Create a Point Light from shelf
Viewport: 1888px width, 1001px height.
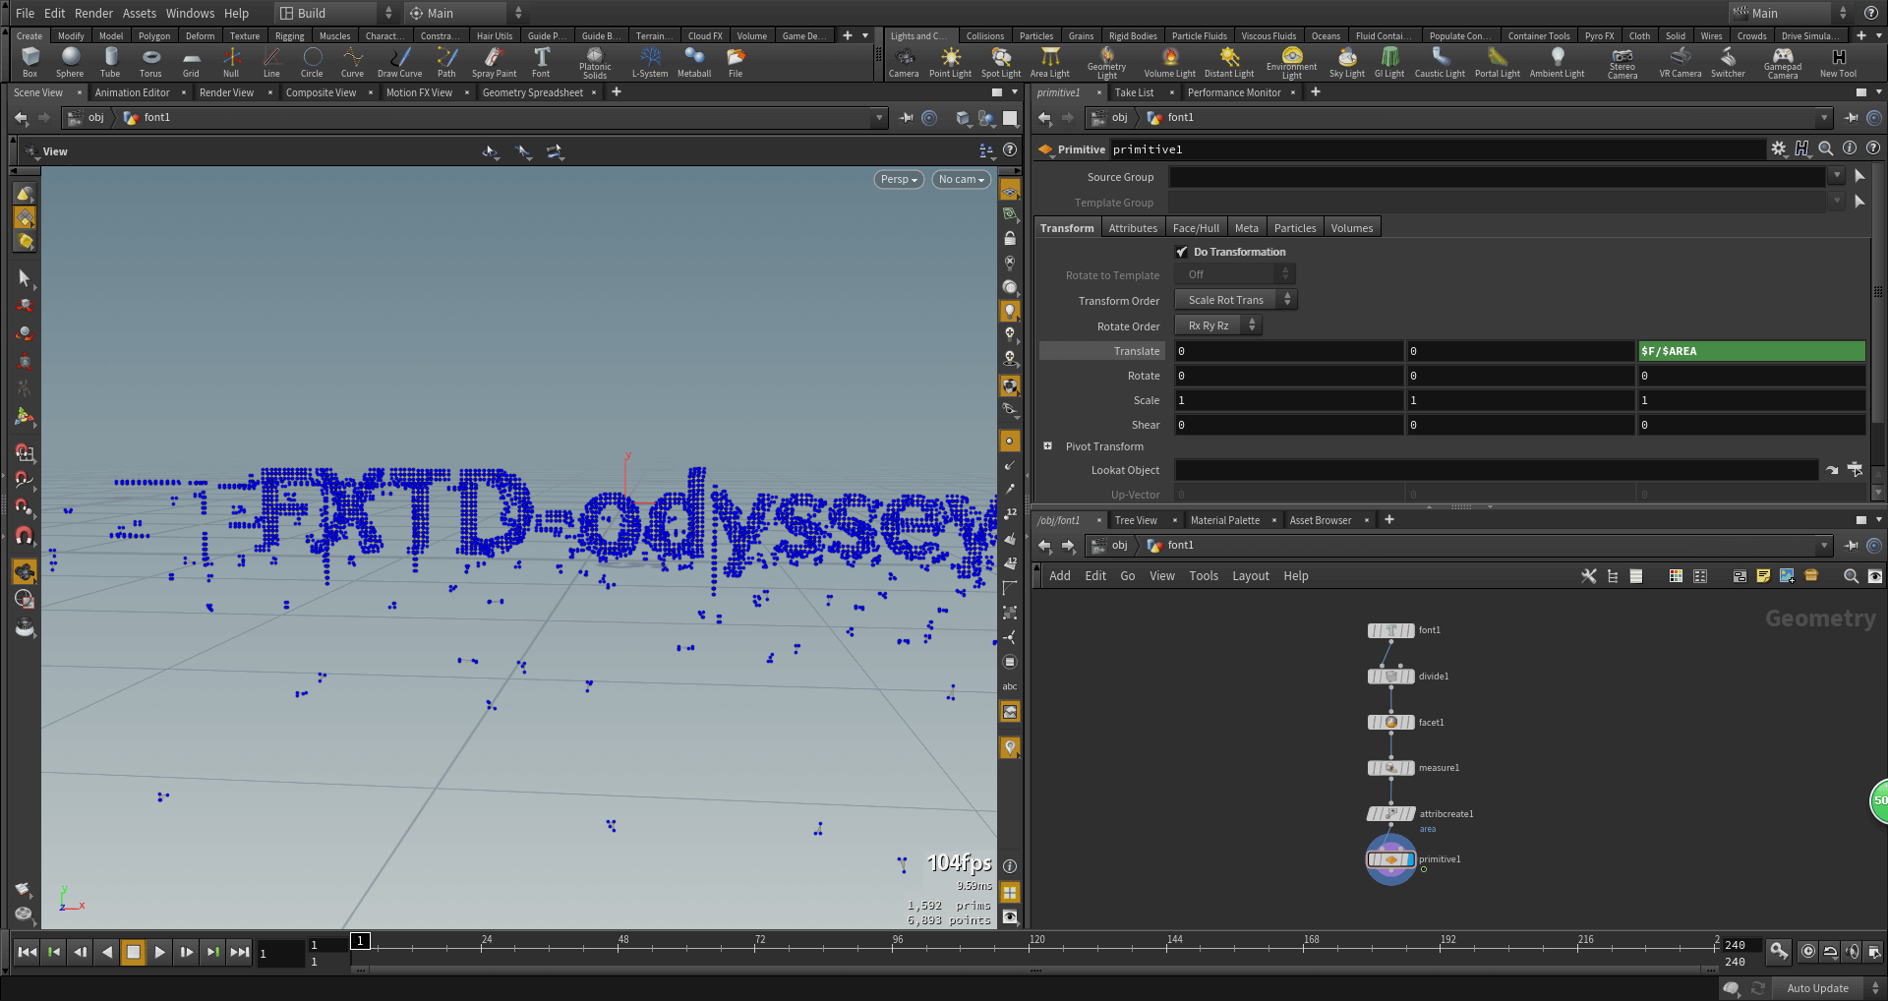(950, 61)
